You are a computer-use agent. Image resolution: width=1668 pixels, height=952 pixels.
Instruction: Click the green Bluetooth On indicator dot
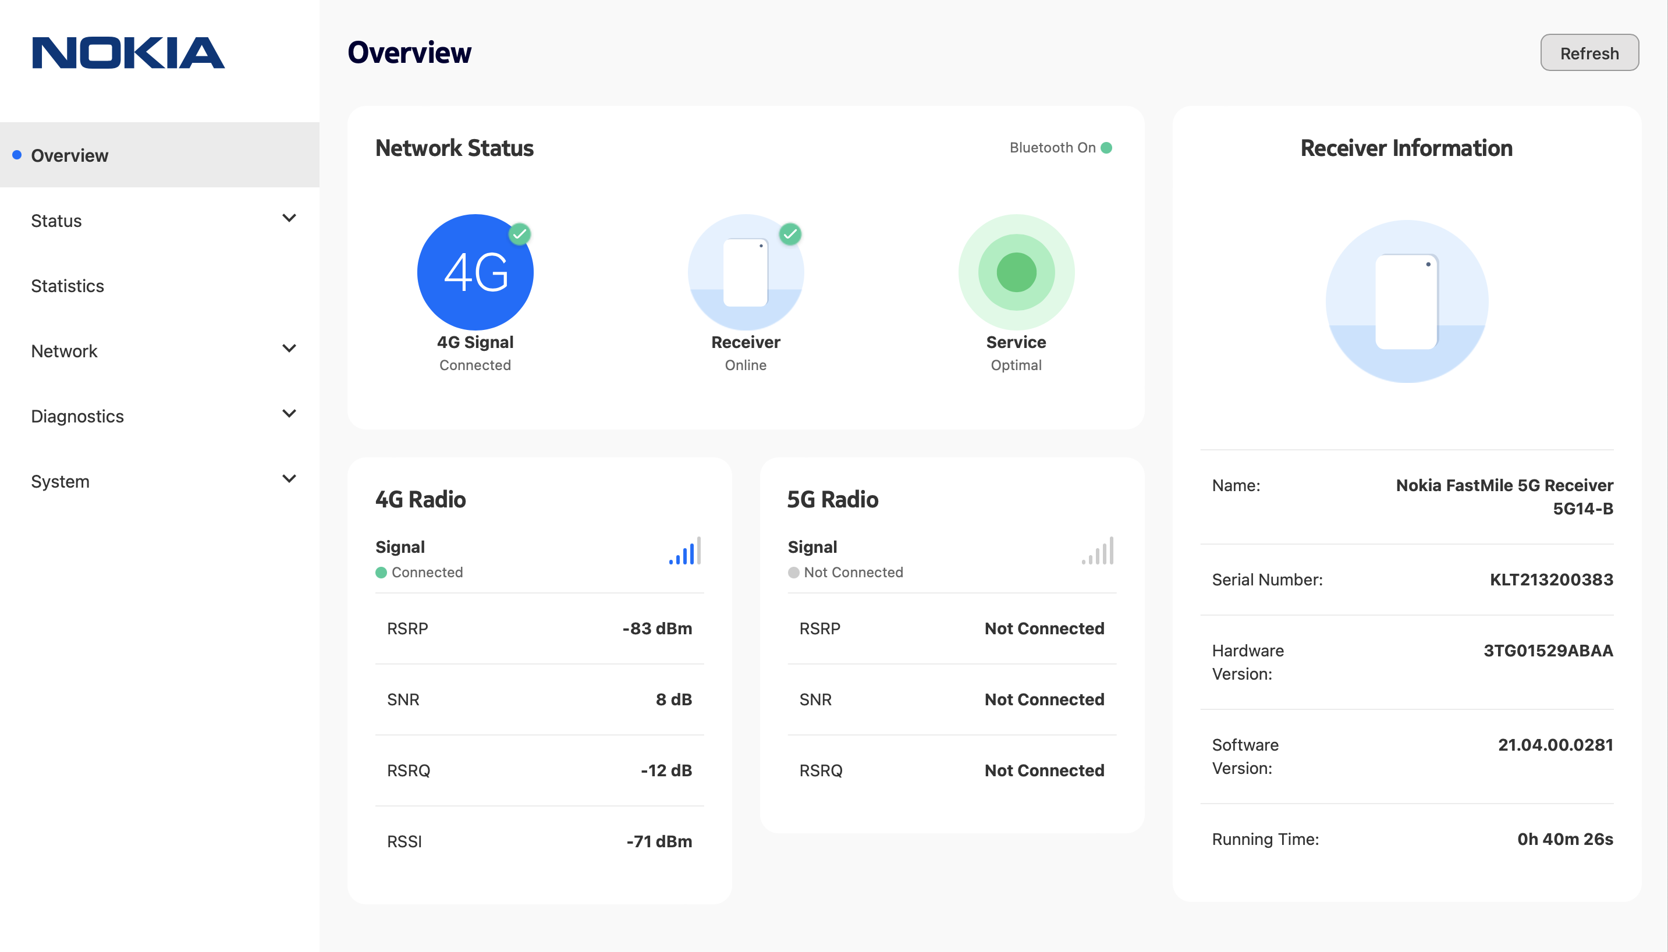[1106, 148]
